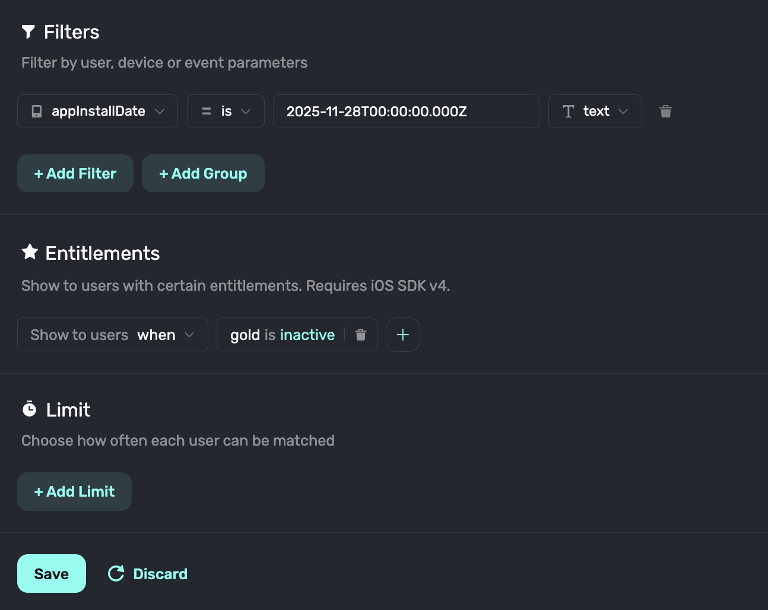Discard the unsaved changes

click(160, 574)
